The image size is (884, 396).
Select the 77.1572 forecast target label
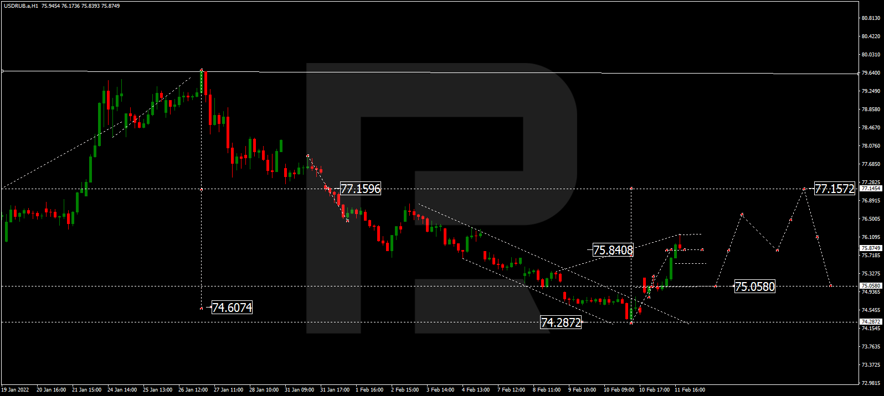coord(834,189)
